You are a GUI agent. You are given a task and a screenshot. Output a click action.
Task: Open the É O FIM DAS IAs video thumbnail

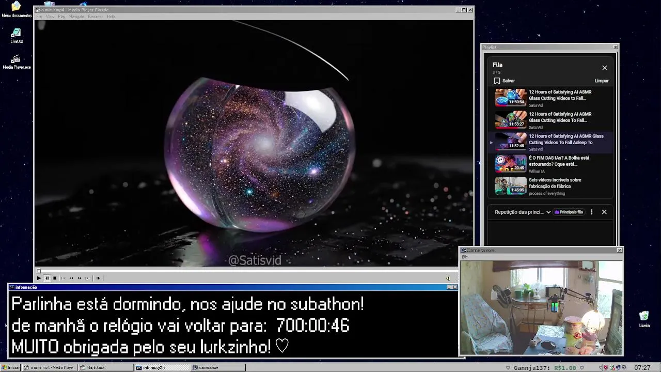(510, 163)
